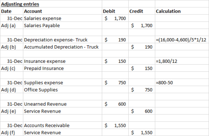The width and height of the screenshot is (209, 136).
Task: Select the '=1,800/12' calculation cell
Action: (182, 61)
